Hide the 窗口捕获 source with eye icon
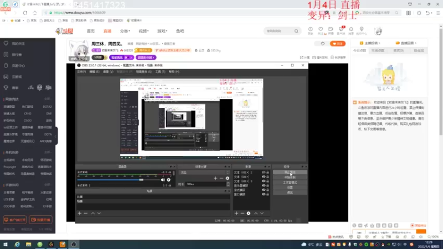This screenshot has width=443, height=249. pos(264,194)
